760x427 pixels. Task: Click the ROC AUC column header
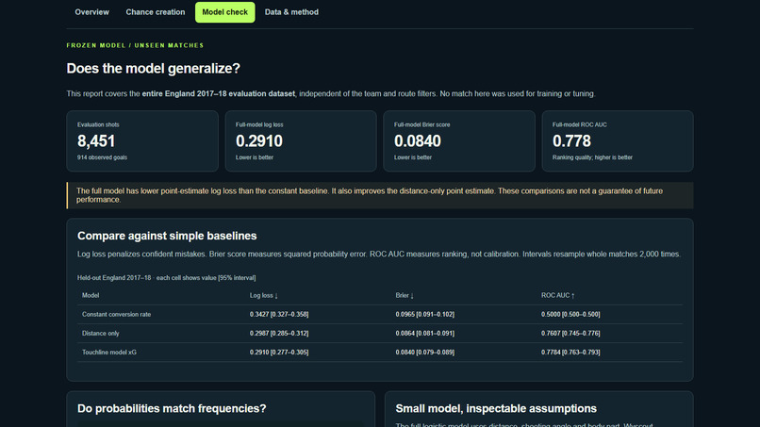tap(557, 295)
